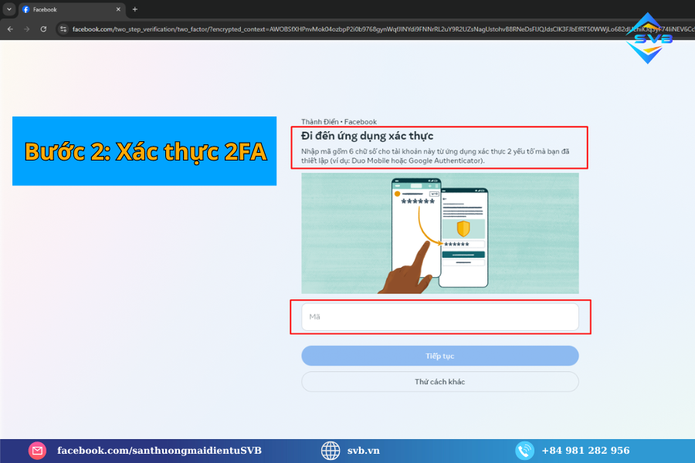The image size is (695, 463).
Task: Click the "Mã" code input field
Action: click(x=439, y=316)
